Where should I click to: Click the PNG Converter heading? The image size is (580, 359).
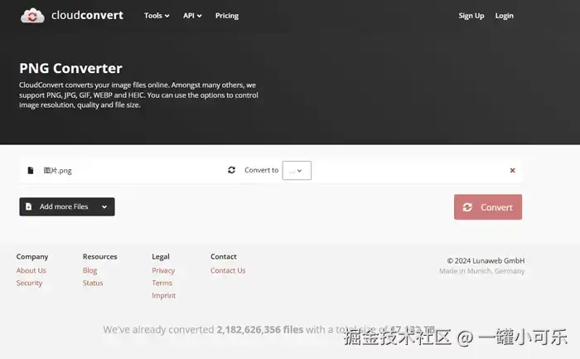click(x=70, y=68)
